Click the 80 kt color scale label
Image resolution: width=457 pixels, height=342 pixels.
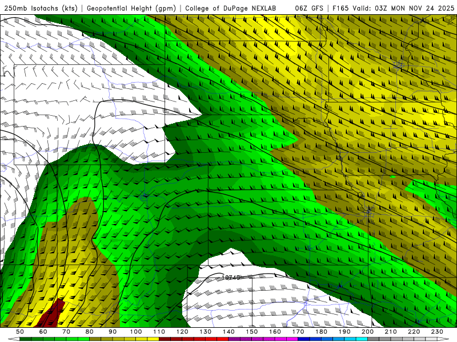[x=90, y=332]
